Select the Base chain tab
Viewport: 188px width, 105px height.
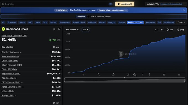(38, 22)
